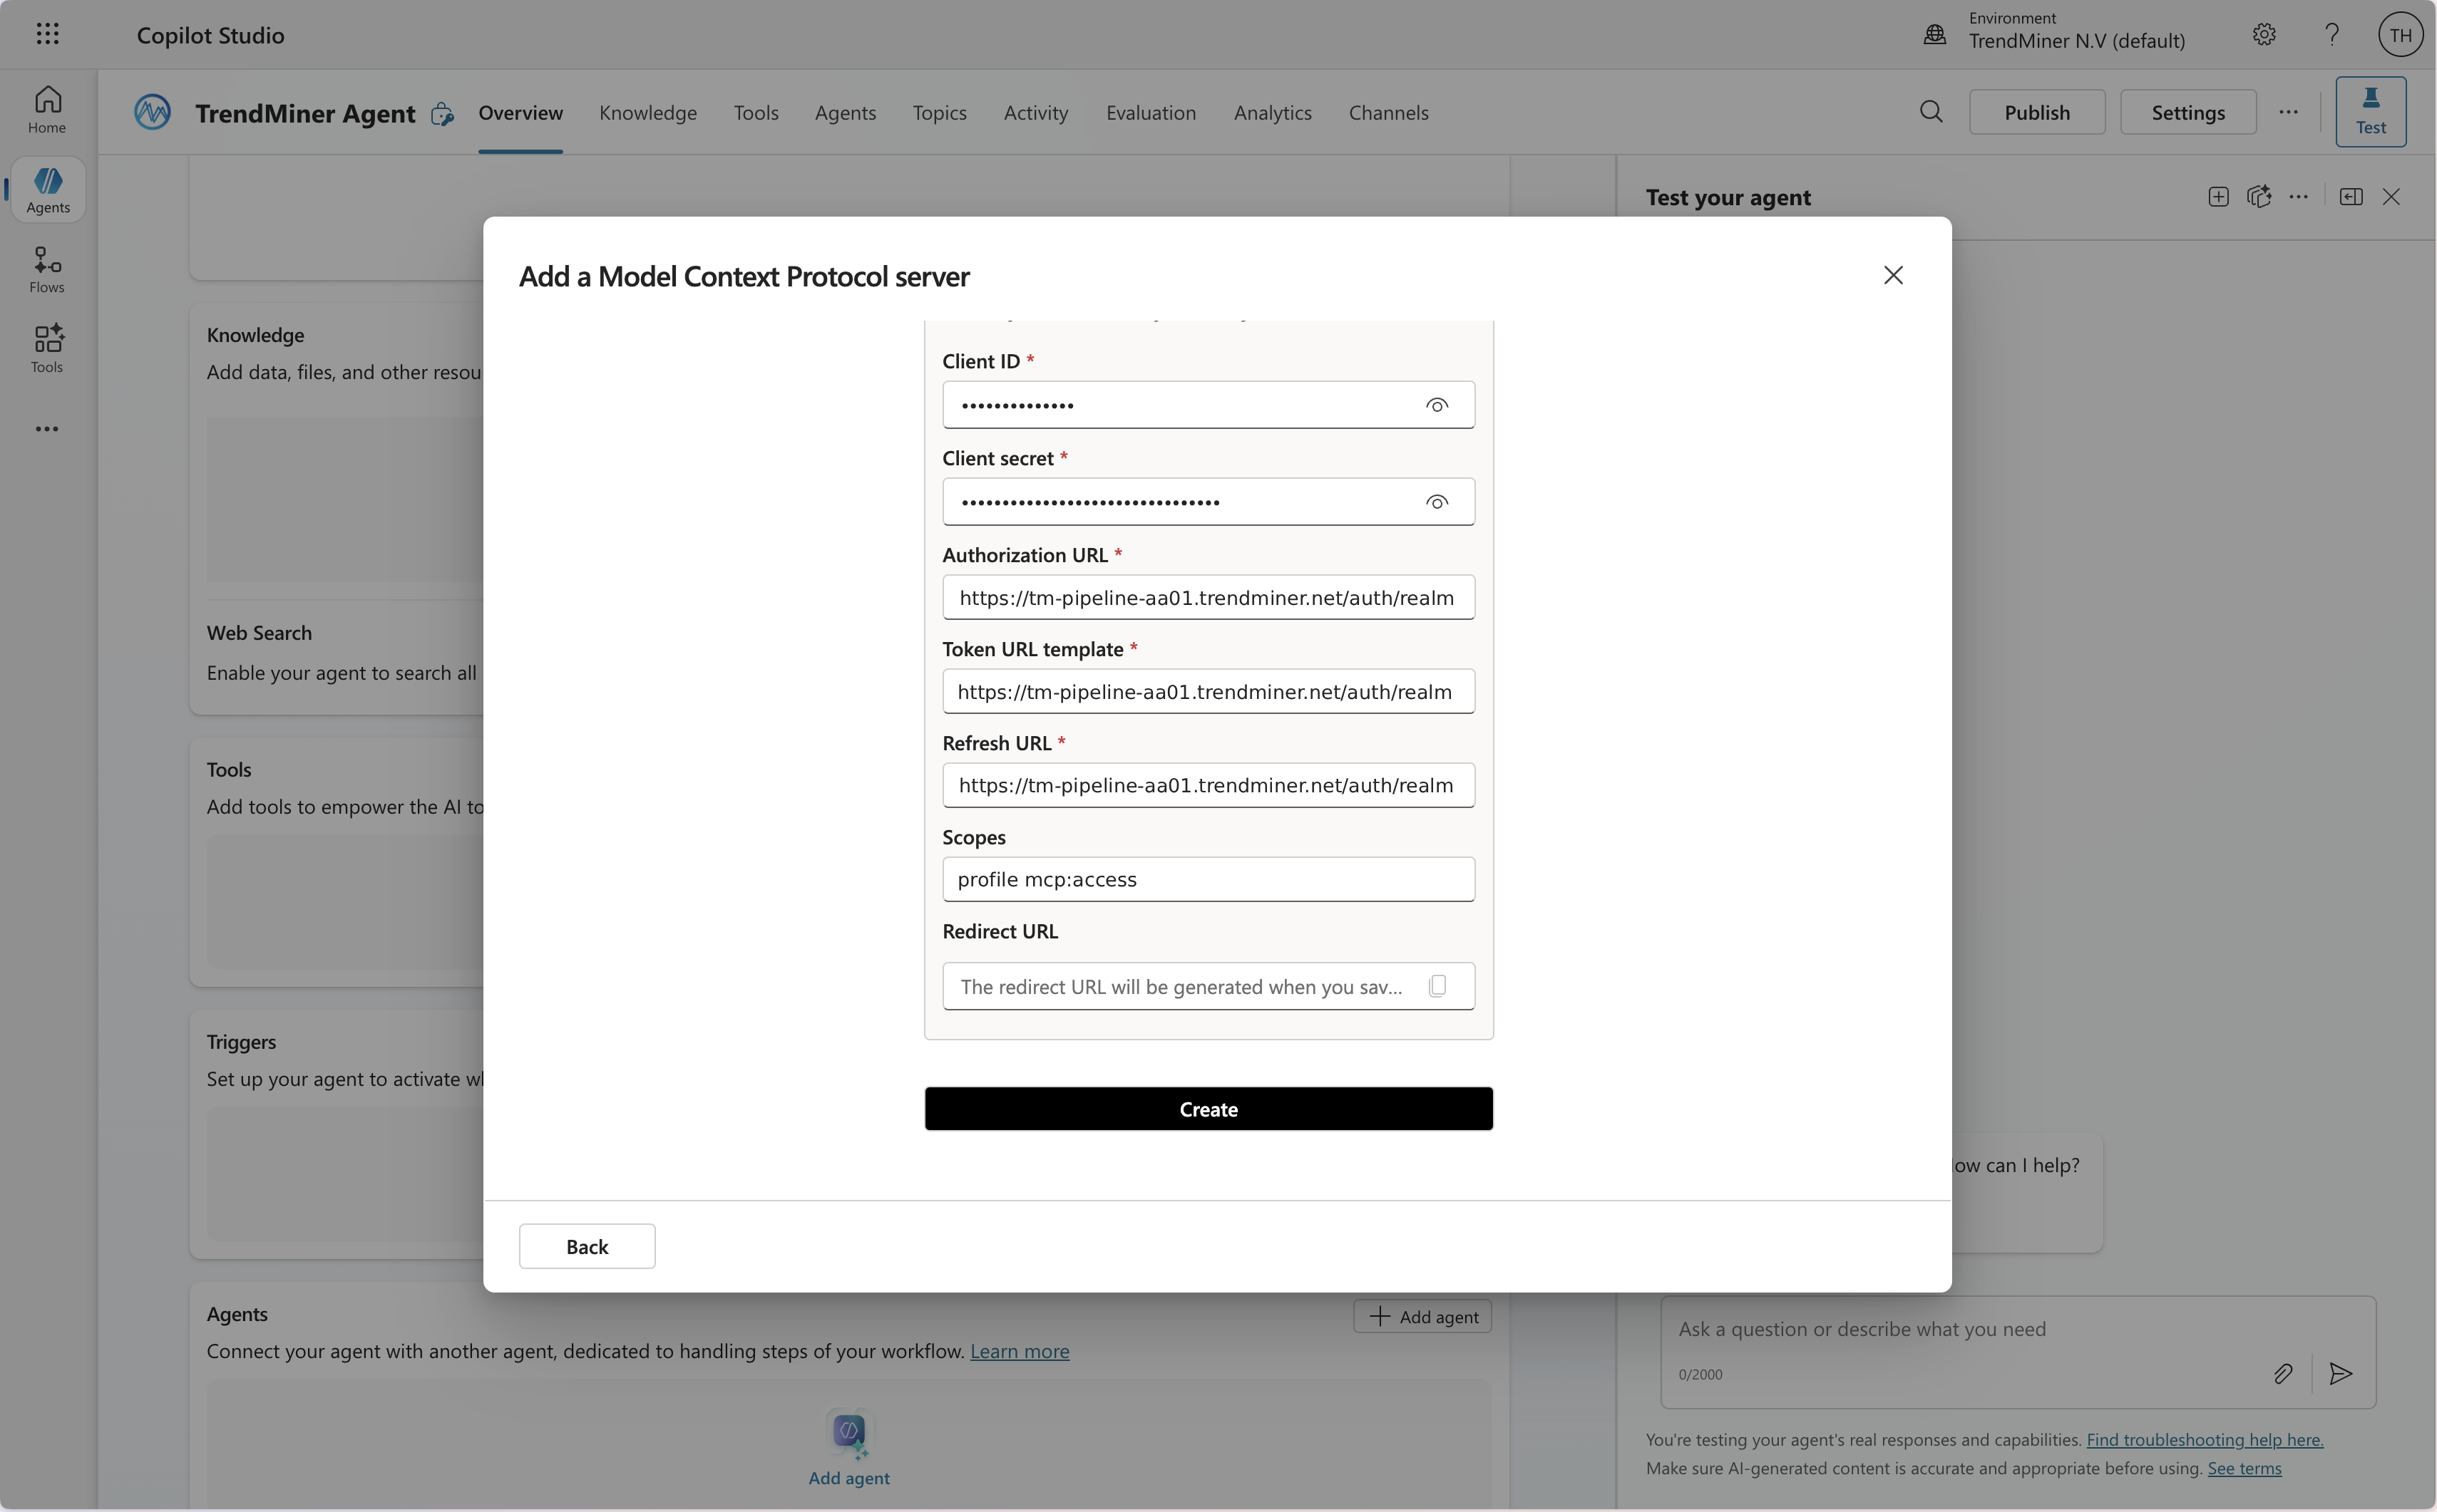Click the Back button in dialog
The image size is (2437, 1512).
point(588,1246)
